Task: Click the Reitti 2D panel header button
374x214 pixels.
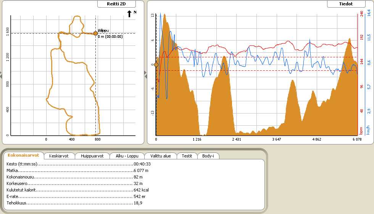Action: pyautogui.click(x=116, y=4)
